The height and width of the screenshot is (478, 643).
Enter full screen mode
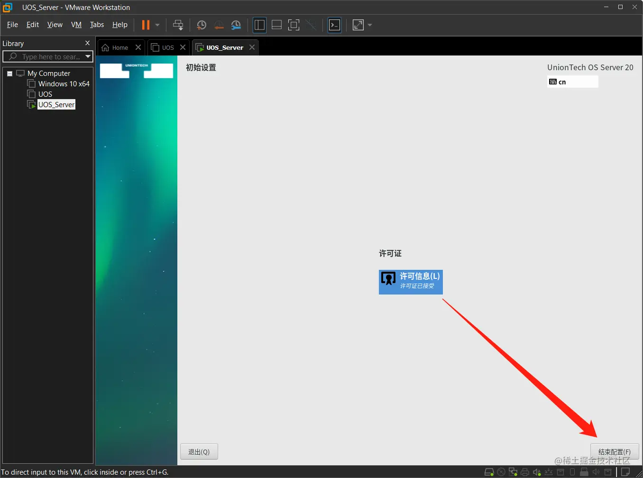pyautogui.click(x=294, y=25)
